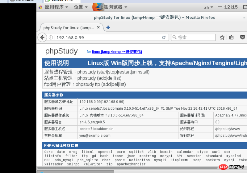Click the 12:15 clock in top panel
The width and height of the screenshot is (247, 173).
click(231, 7)
